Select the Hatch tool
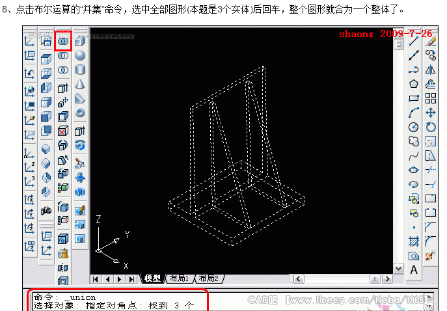The height and width of the screenshot is (311, 447). [x=414, y=241]
